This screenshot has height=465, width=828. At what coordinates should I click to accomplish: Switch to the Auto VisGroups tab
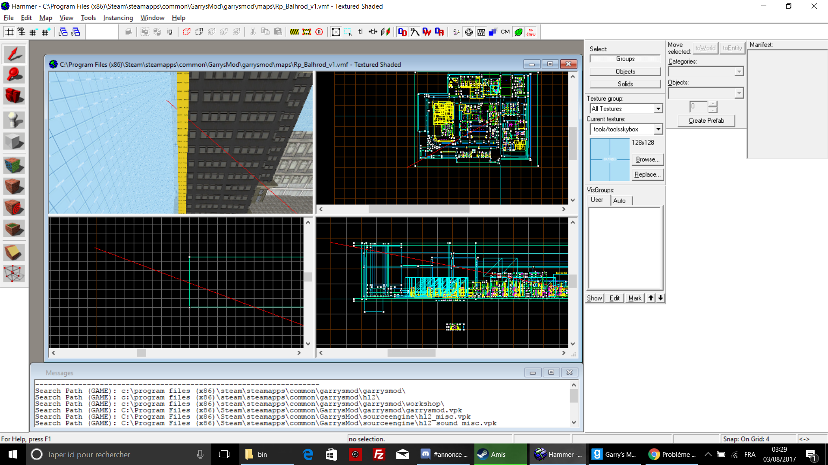[x=620, y=201]
